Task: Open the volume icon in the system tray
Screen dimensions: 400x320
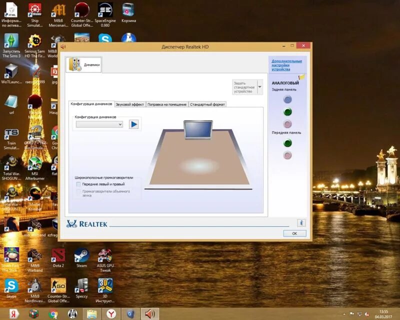Action: (x=148, y=314)
